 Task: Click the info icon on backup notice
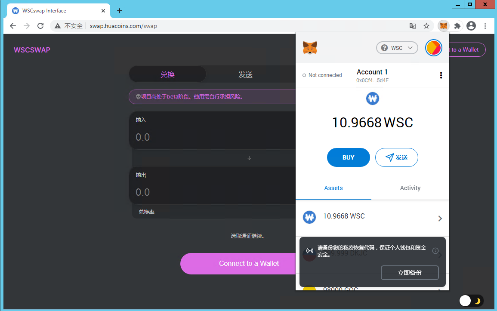click(x=435, y=251)
